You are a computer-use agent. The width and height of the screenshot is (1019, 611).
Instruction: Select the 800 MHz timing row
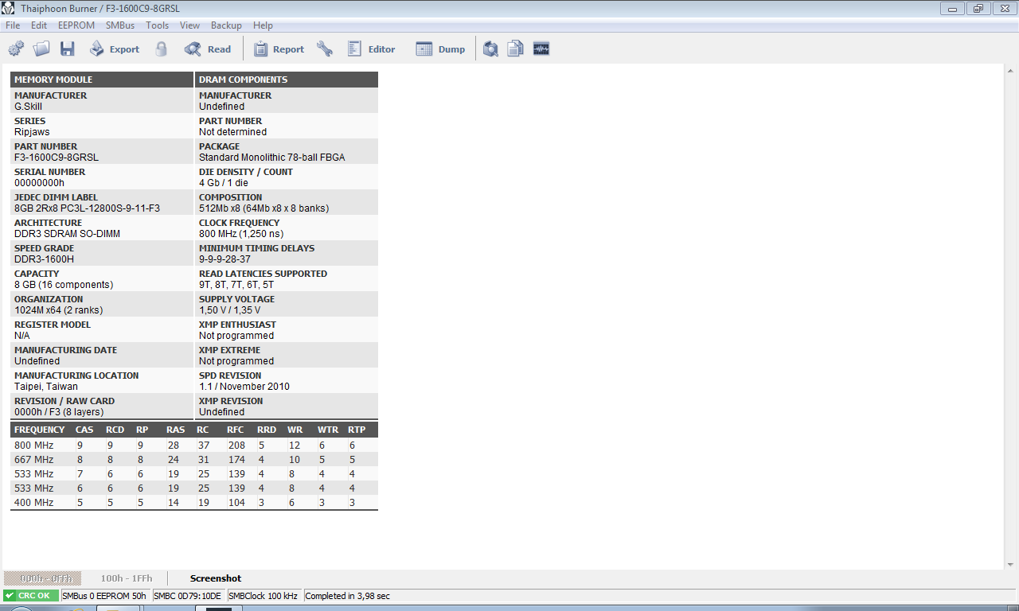pos(194,446)
